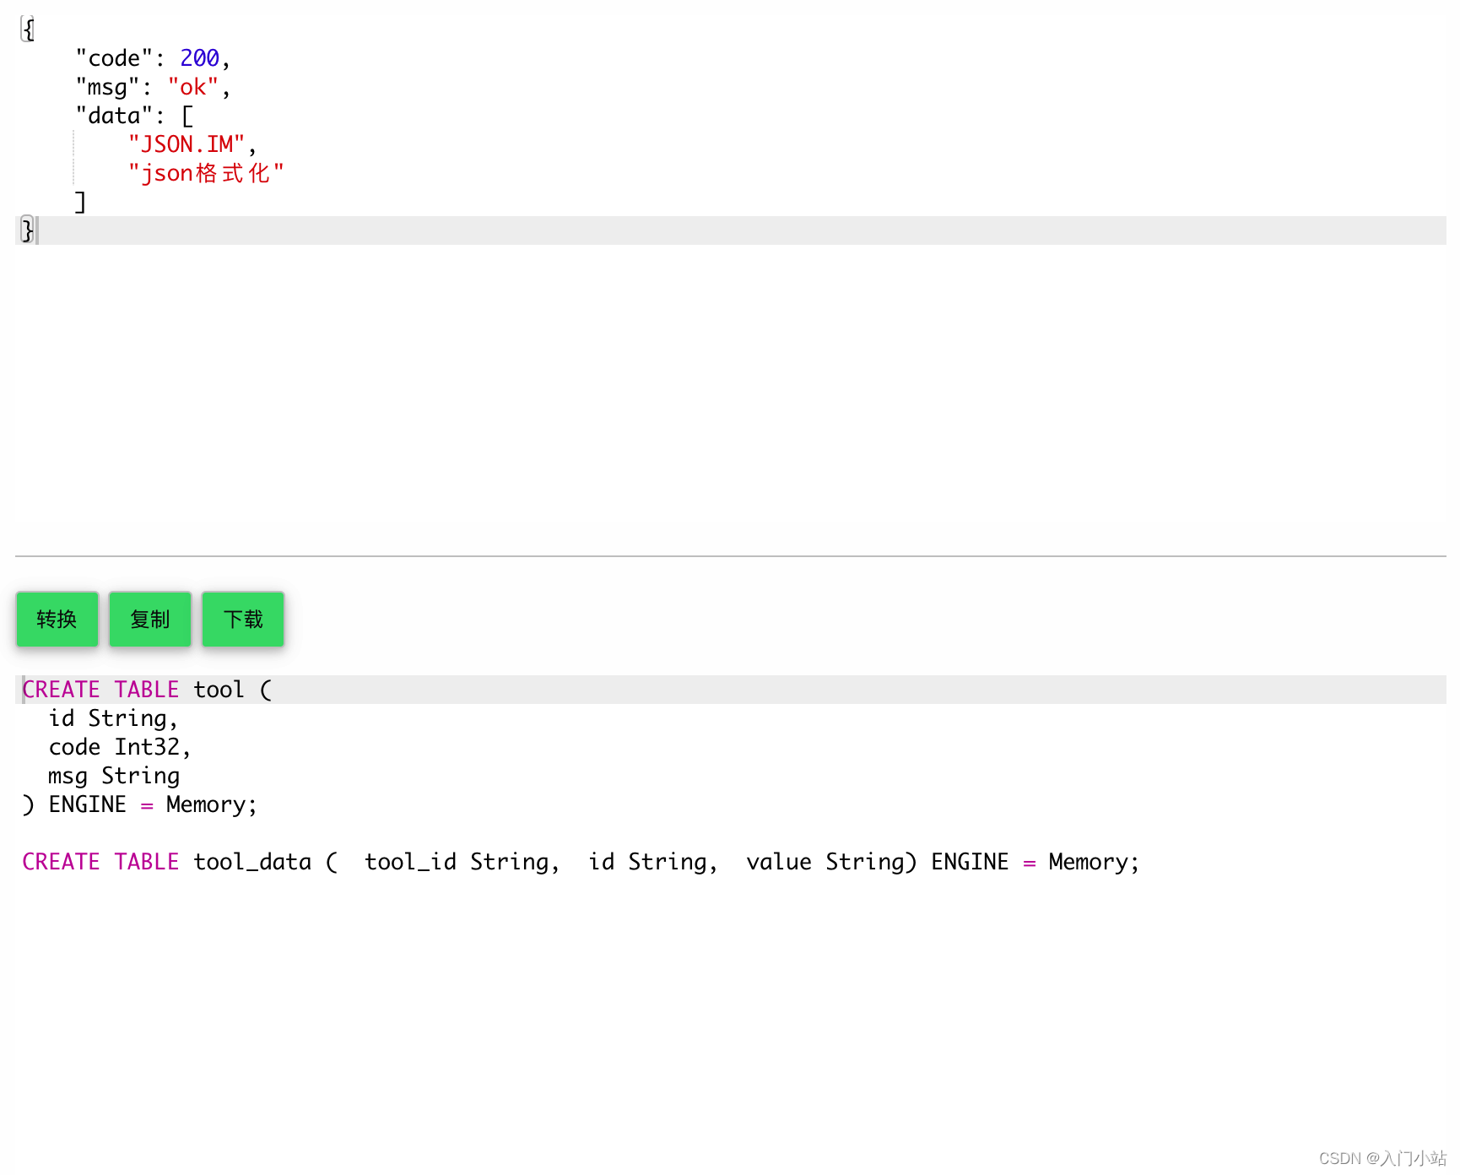Place cursor after closing brace in JSON editor
The height and width of the screenshot is (1175, 1460).
coord(37,230)
